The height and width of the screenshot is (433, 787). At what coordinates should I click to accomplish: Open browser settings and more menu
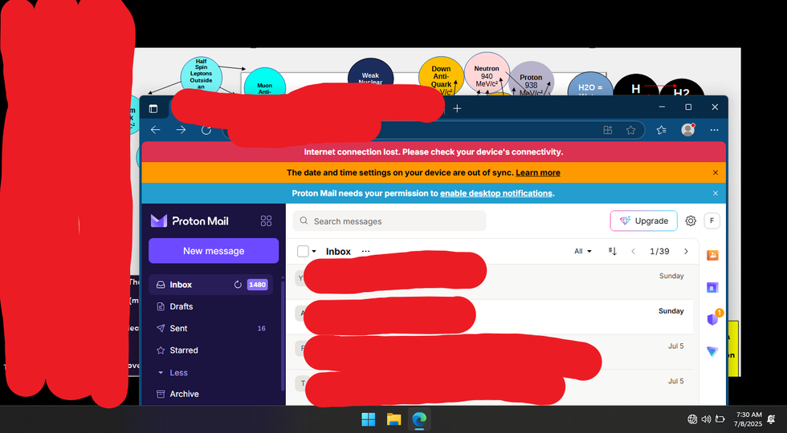714,130
